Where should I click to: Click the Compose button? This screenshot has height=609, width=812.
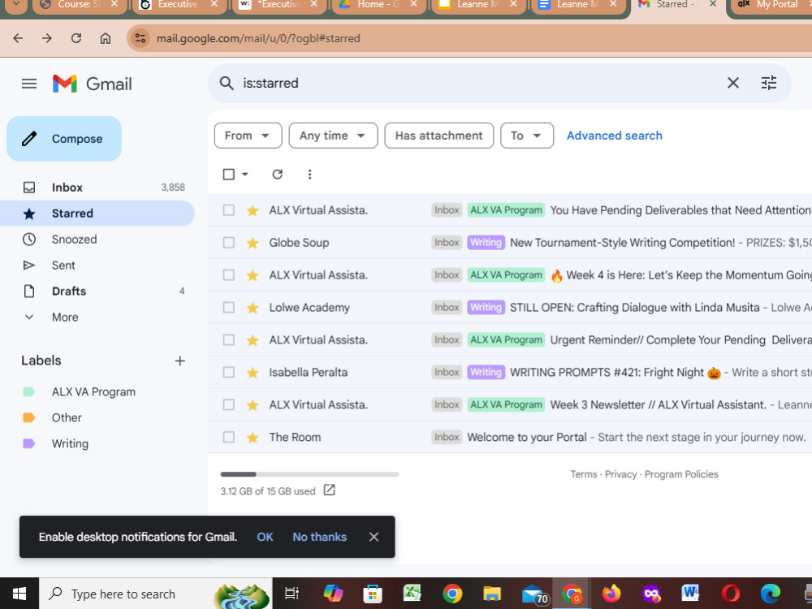[x=64, y=139]
